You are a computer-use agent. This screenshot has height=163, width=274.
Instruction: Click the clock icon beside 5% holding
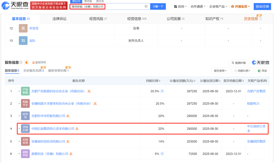pos(162,154)
